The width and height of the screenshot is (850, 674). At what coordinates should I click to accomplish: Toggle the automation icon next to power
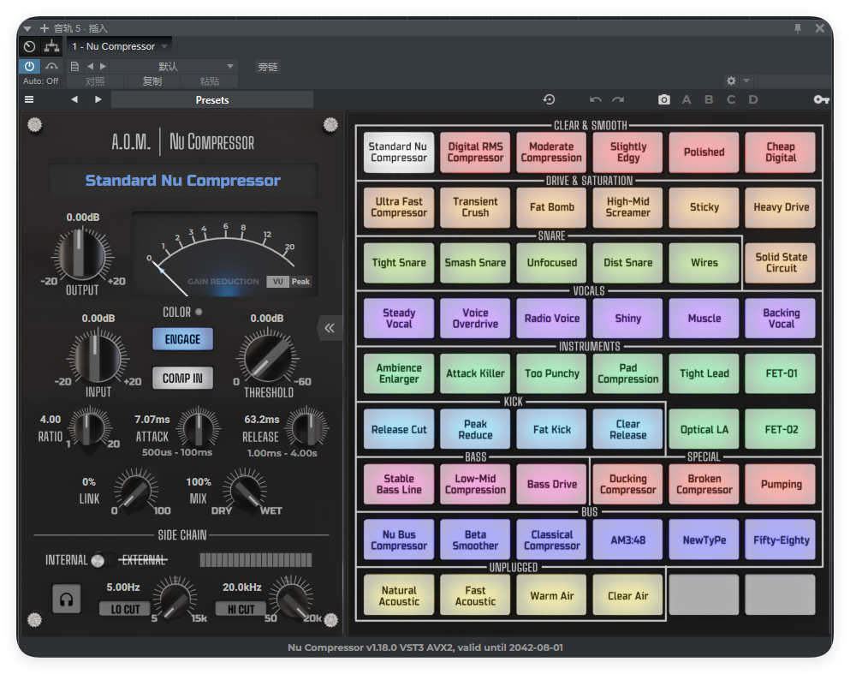[x=51, y=66]
